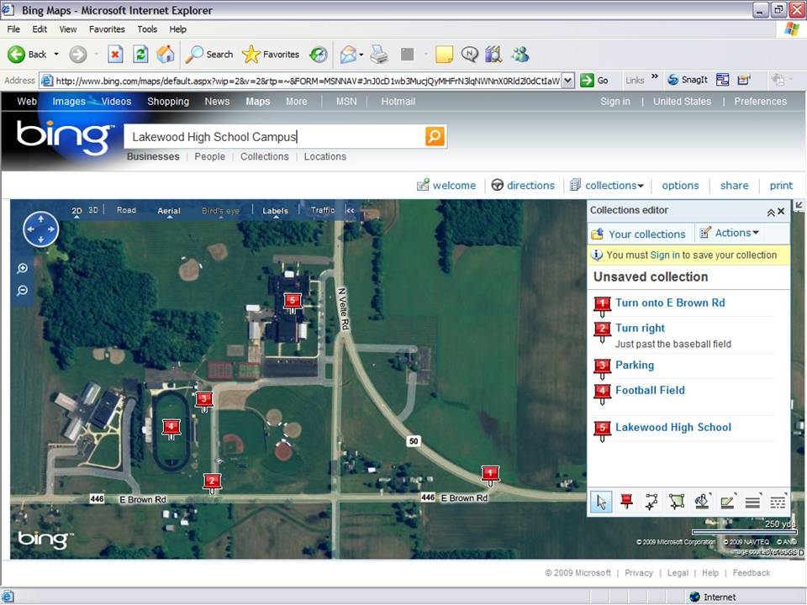
Task: Click the green Go arrow button
Action: click(594, 81)
